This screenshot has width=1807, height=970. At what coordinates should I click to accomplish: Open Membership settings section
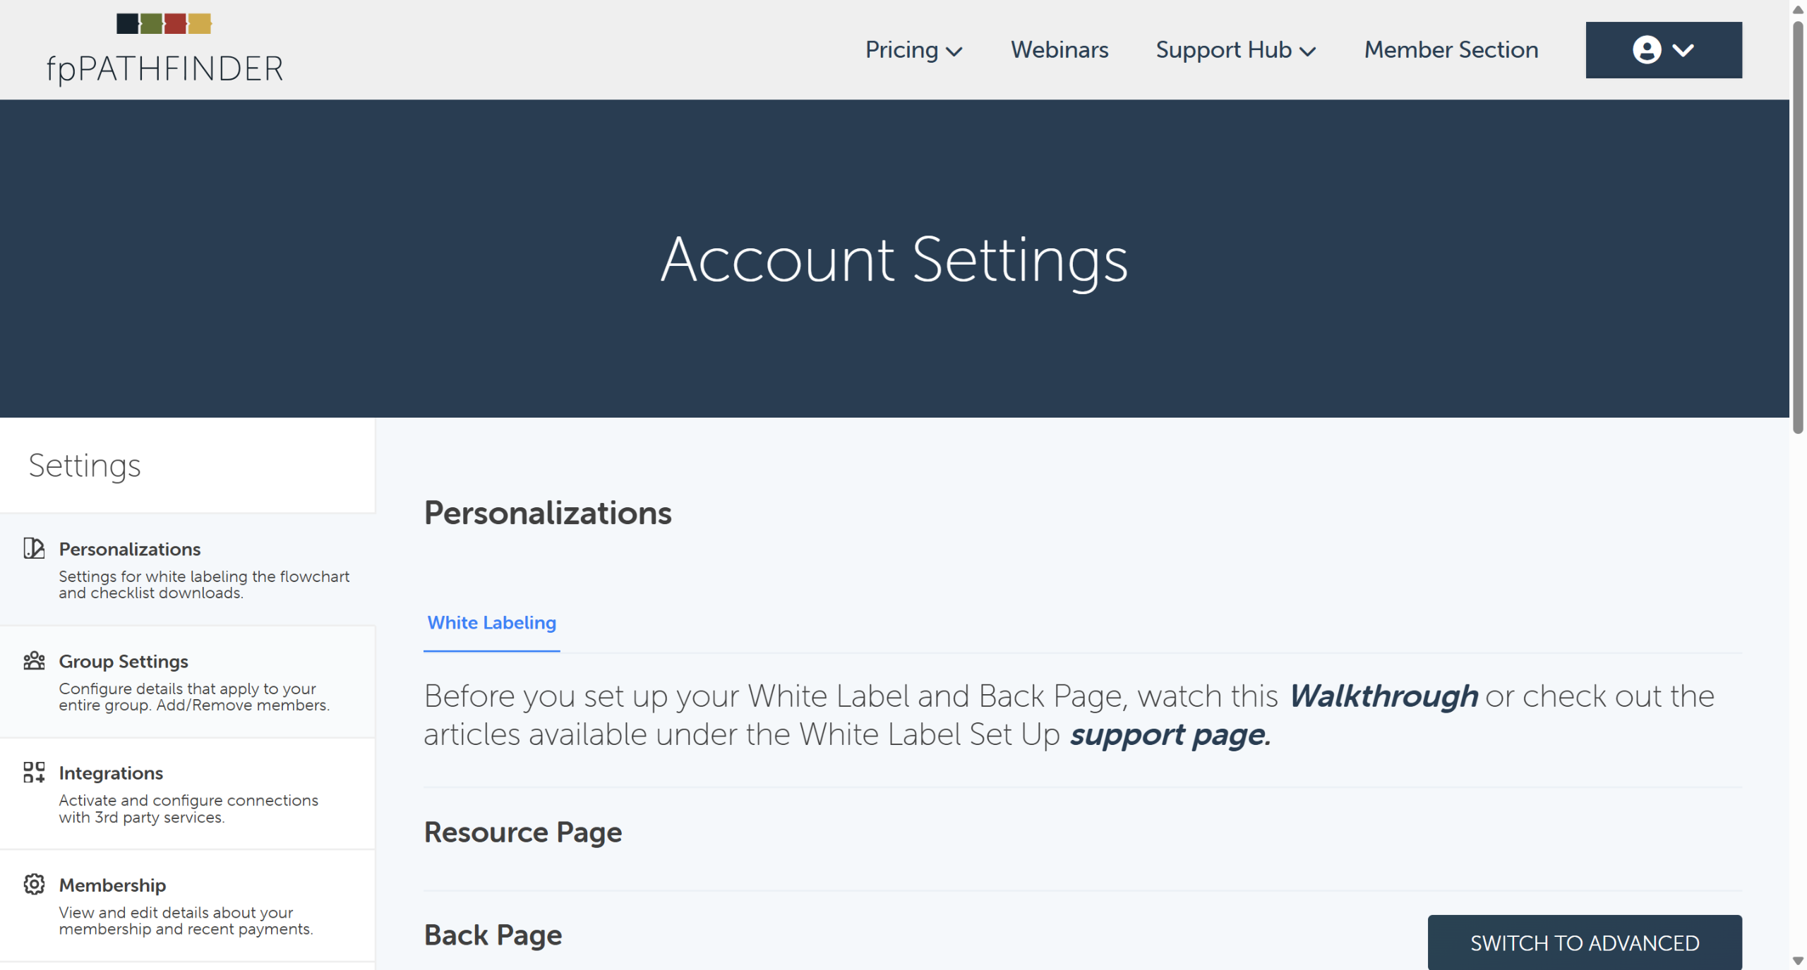(x=112, y=885)
